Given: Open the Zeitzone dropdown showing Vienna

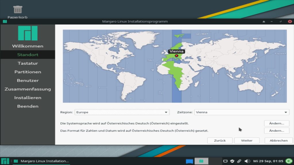Looking at the screenshot, I should coord(242,112).
